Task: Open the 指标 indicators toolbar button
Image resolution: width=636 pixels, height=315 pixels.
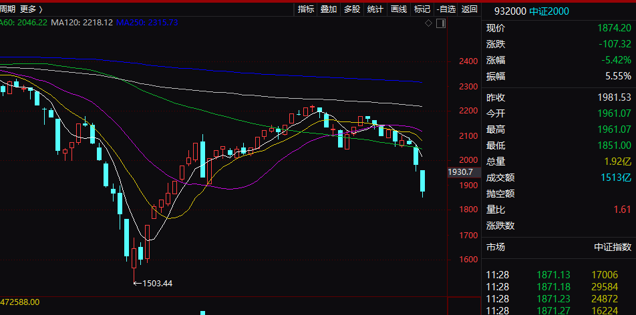Action: point(306,9)
